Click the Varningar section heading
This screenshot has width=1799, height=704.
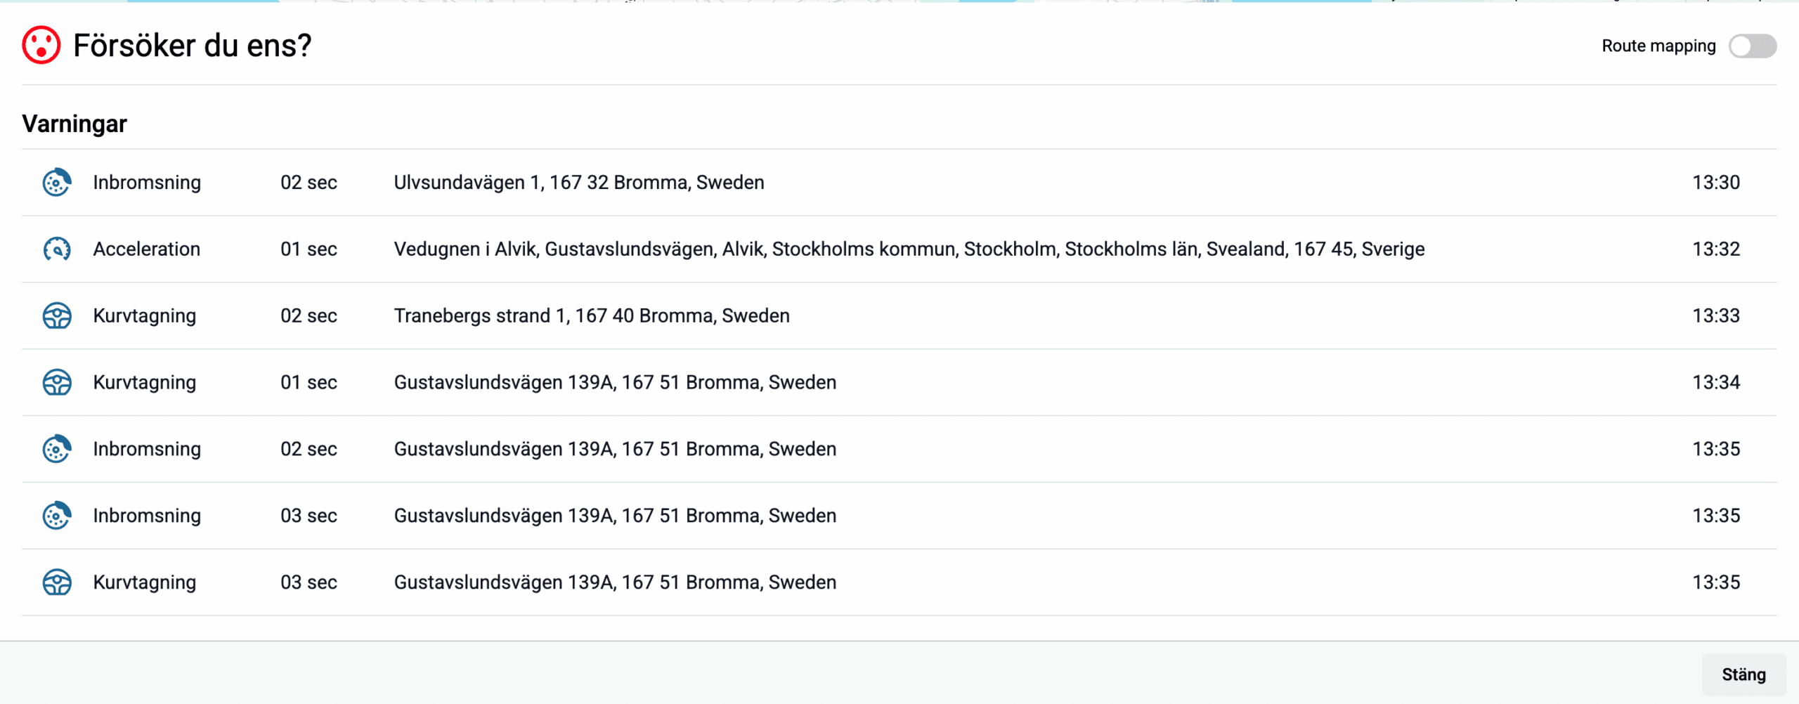(74, 124)
